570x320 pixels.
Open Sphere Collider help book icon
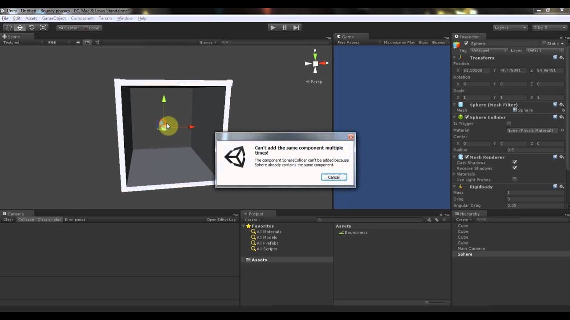click(x=555, y=117)
